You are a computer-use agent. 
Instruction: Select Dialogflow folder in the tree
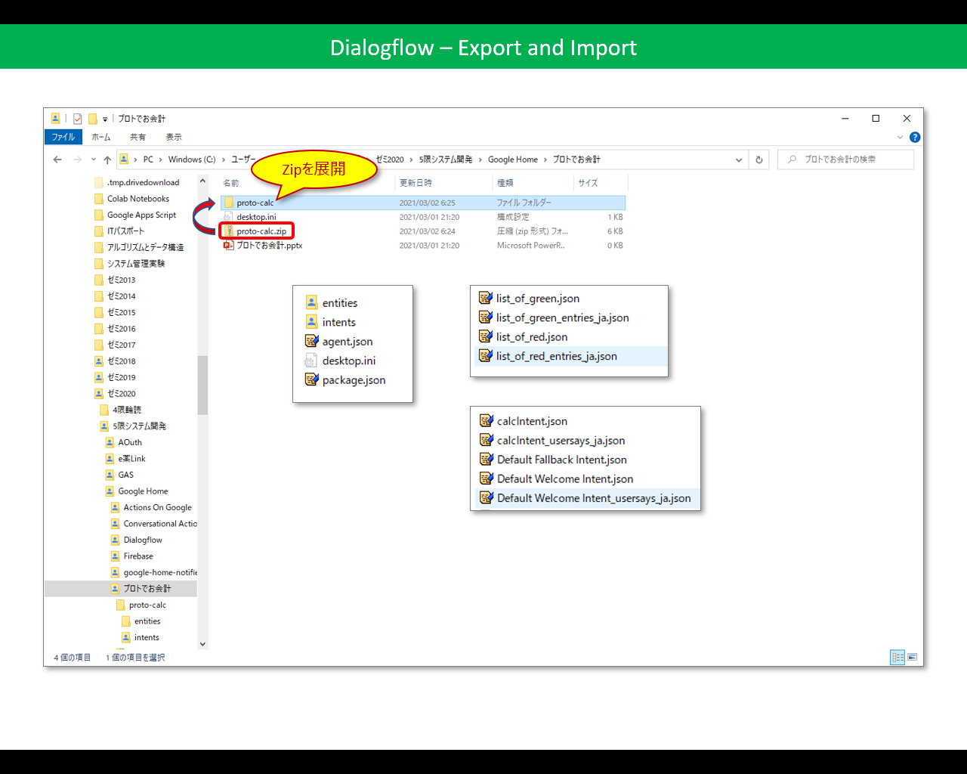(x=143, y=540)
